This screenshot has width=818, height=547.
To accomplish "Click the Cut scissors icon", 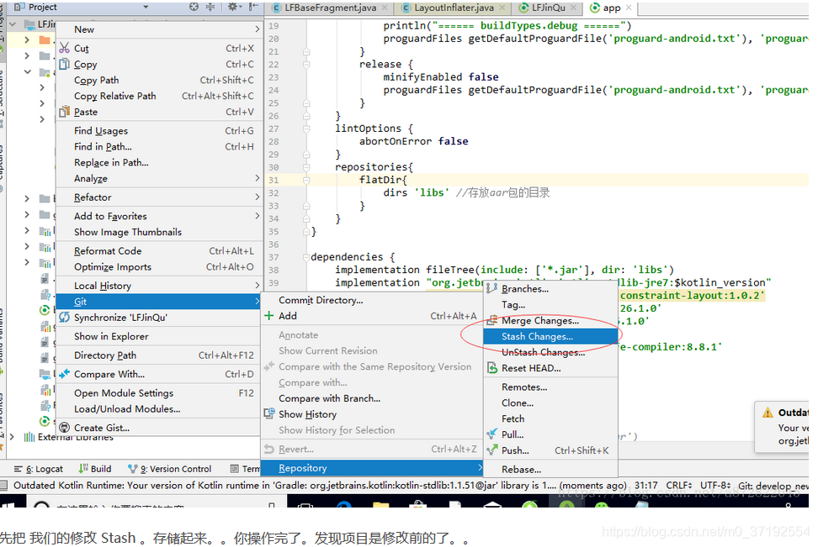I will click(64, 48).
